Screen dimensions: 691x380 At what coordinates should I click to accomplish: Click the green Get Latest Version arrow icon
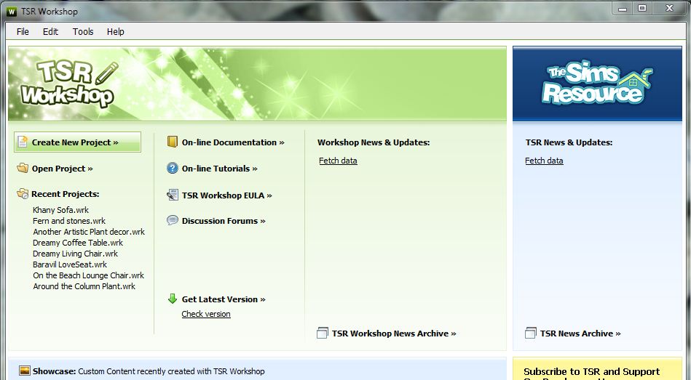click(x=173, y=299)
